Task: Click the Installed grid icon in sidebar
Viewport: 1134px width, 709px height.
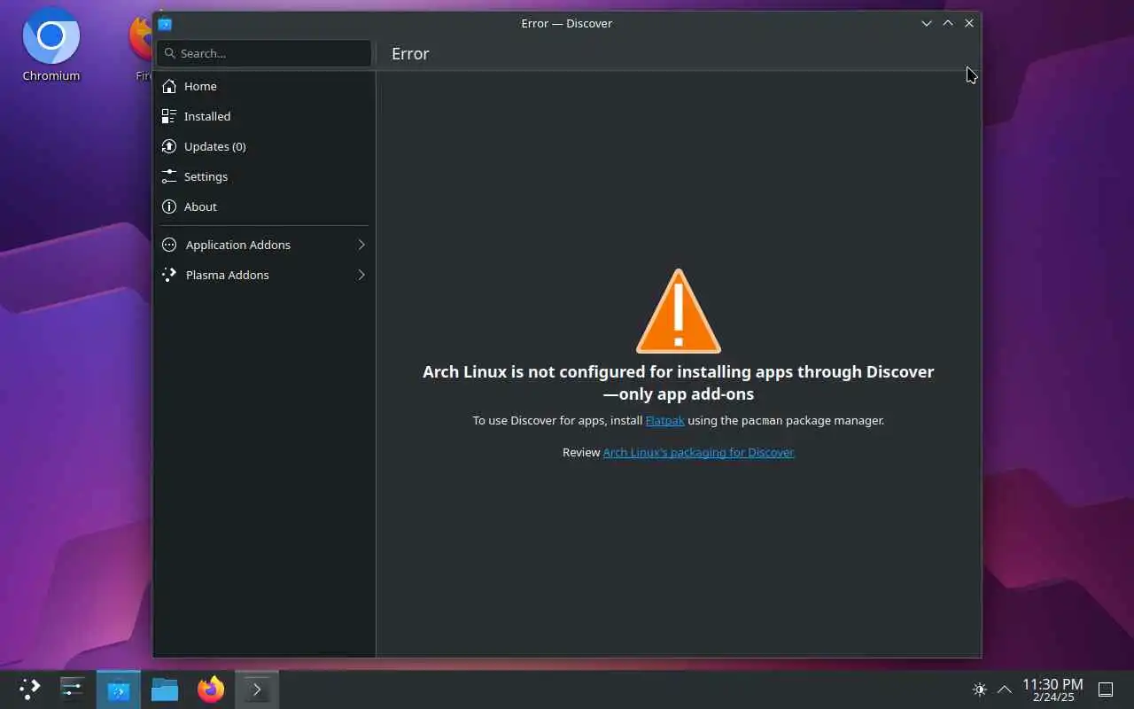Action: point(169,116)
